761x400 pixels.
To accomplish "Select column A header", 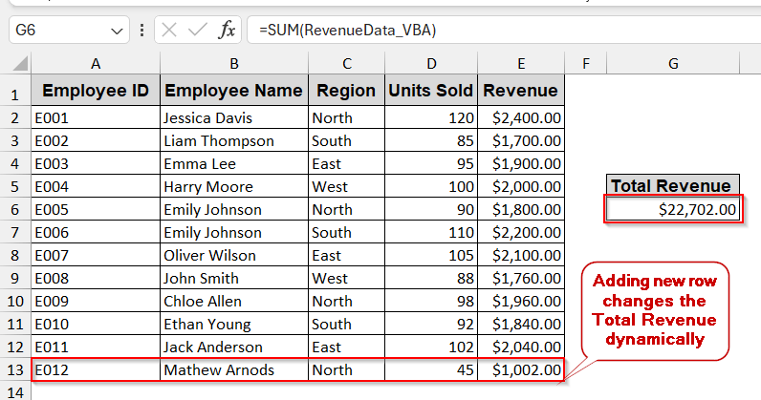I will [x=96, y=64].
